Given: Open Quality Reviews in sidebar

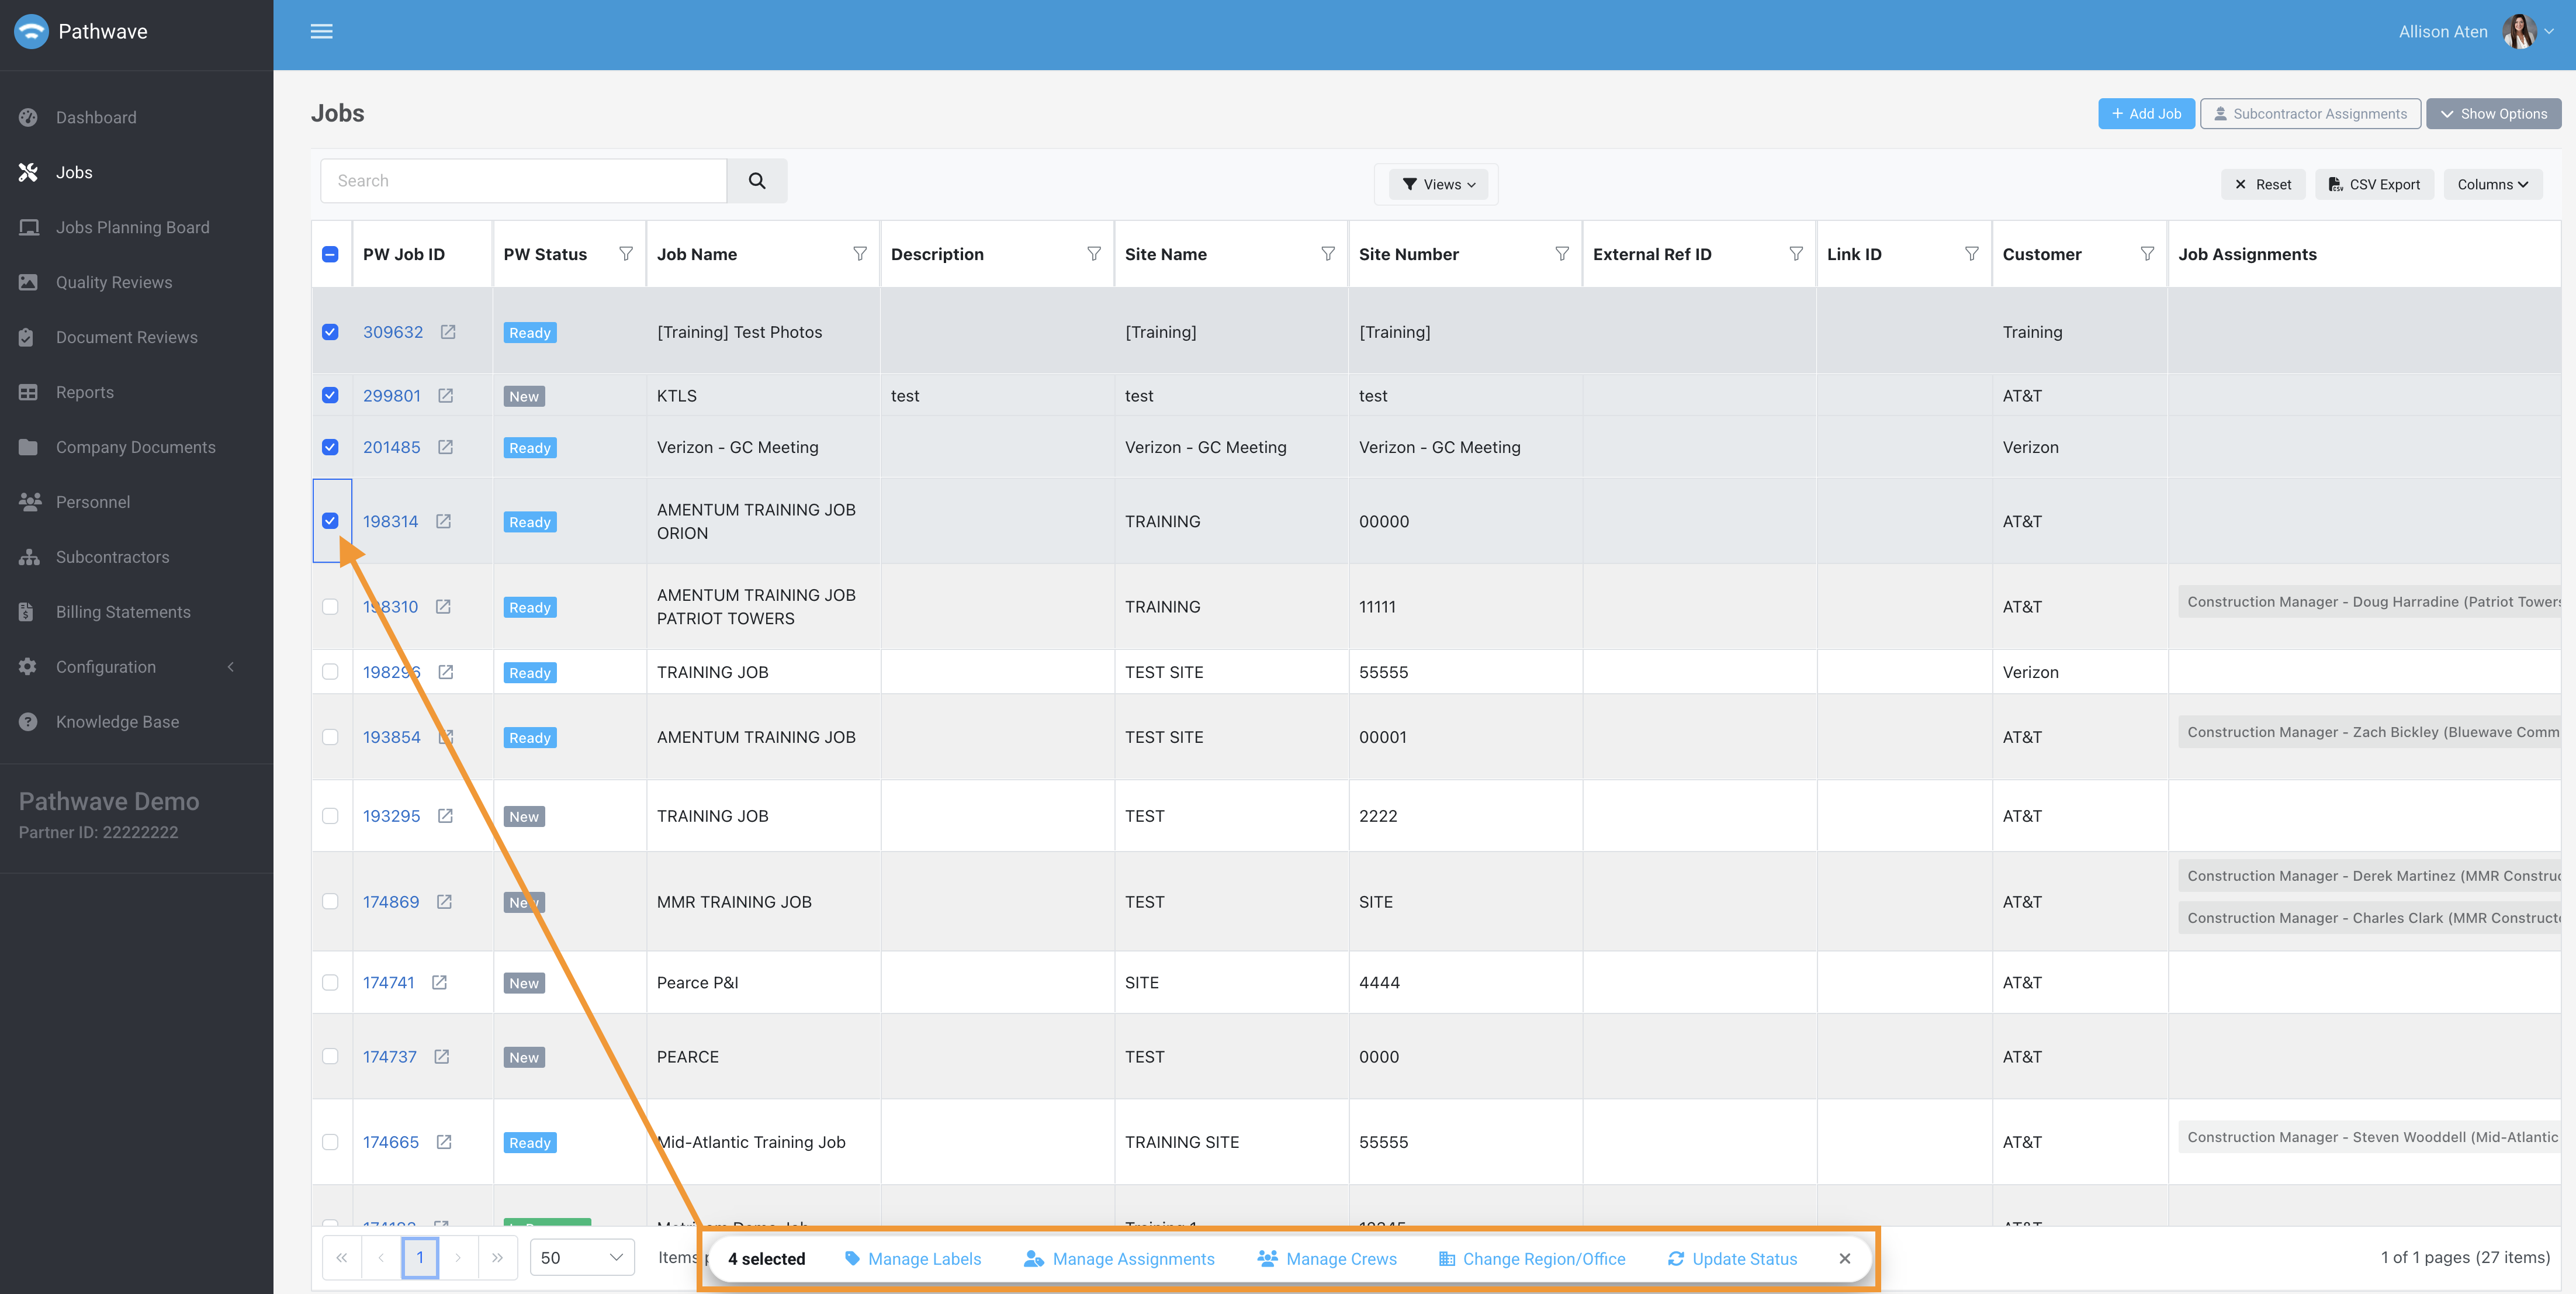Looking at the screenshot, I should click(114, 283).
